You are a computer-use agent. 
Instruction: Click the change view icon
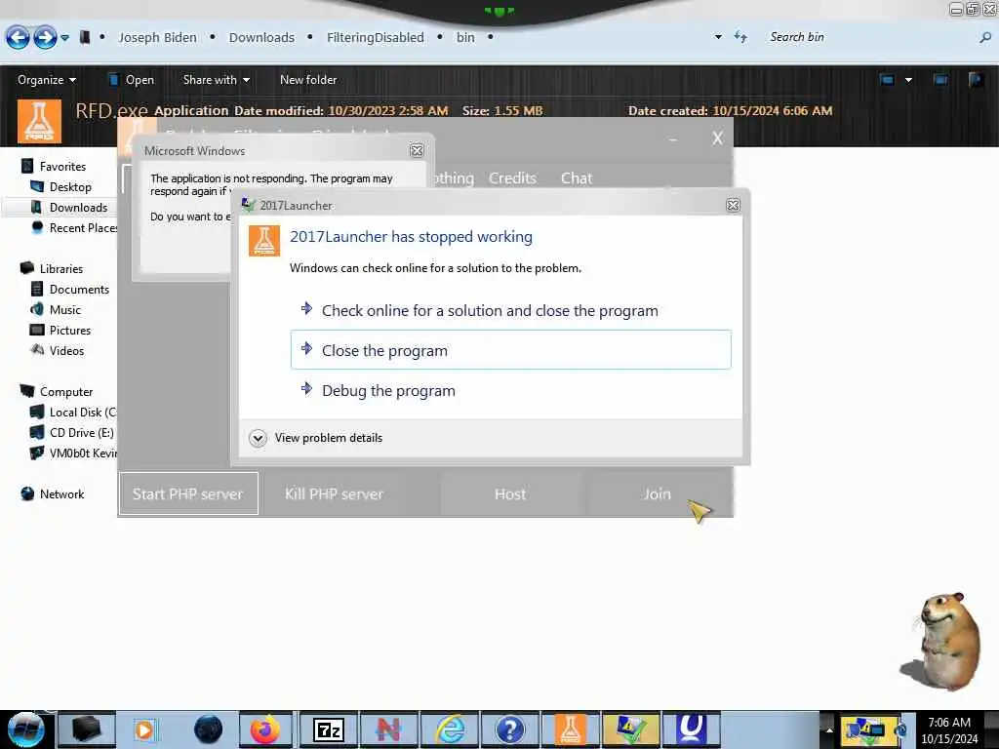(887, 80)
